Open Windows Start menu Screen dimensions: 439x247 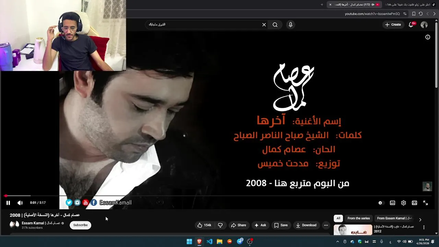(x=189, y=242)
